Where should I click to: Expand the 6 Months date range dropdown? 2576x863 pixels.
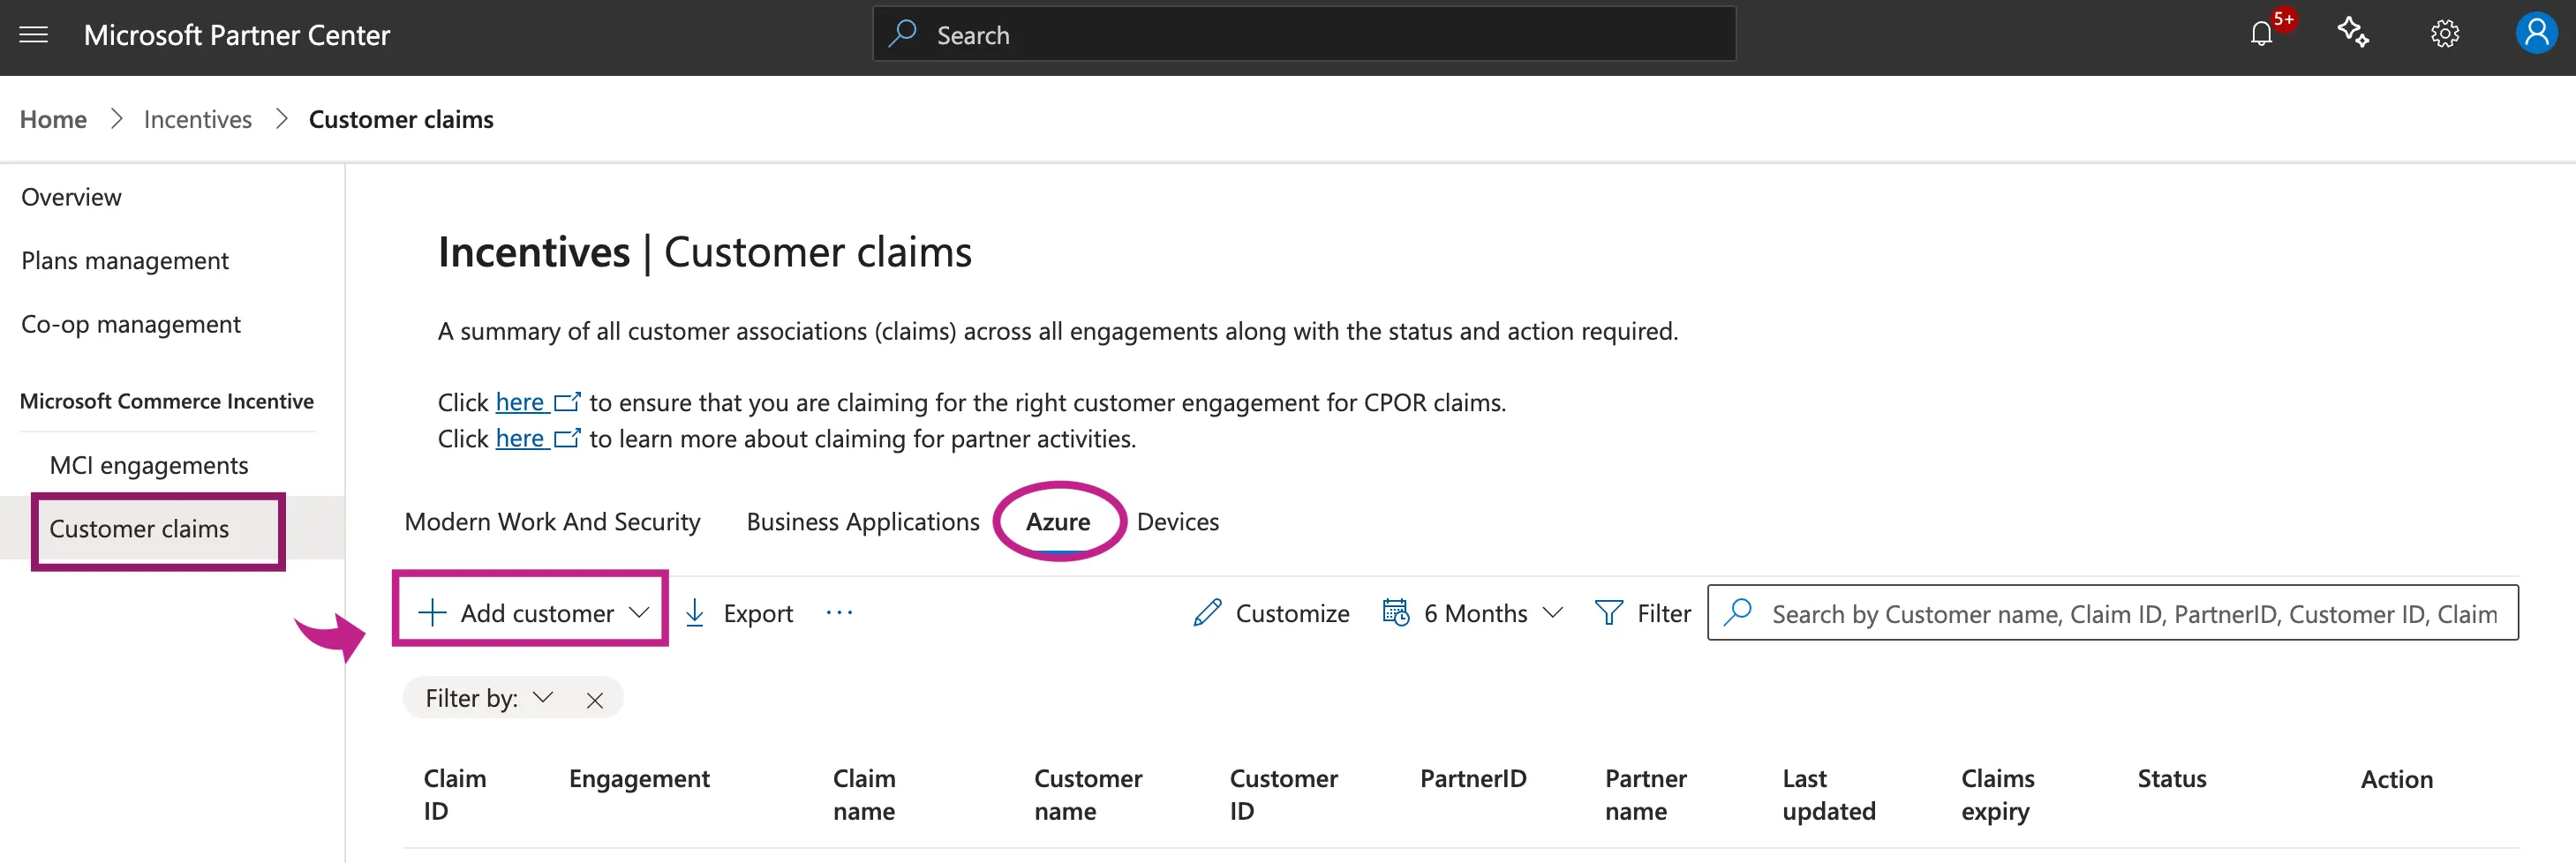tap(1553, 613)
